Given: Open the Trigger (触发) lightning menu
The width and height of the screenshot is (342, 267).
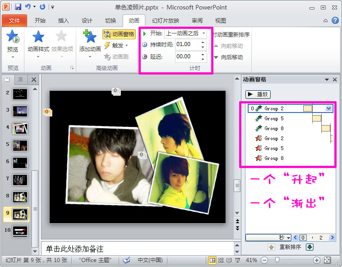Looking at the screenshot, I should tap(116, 45).
